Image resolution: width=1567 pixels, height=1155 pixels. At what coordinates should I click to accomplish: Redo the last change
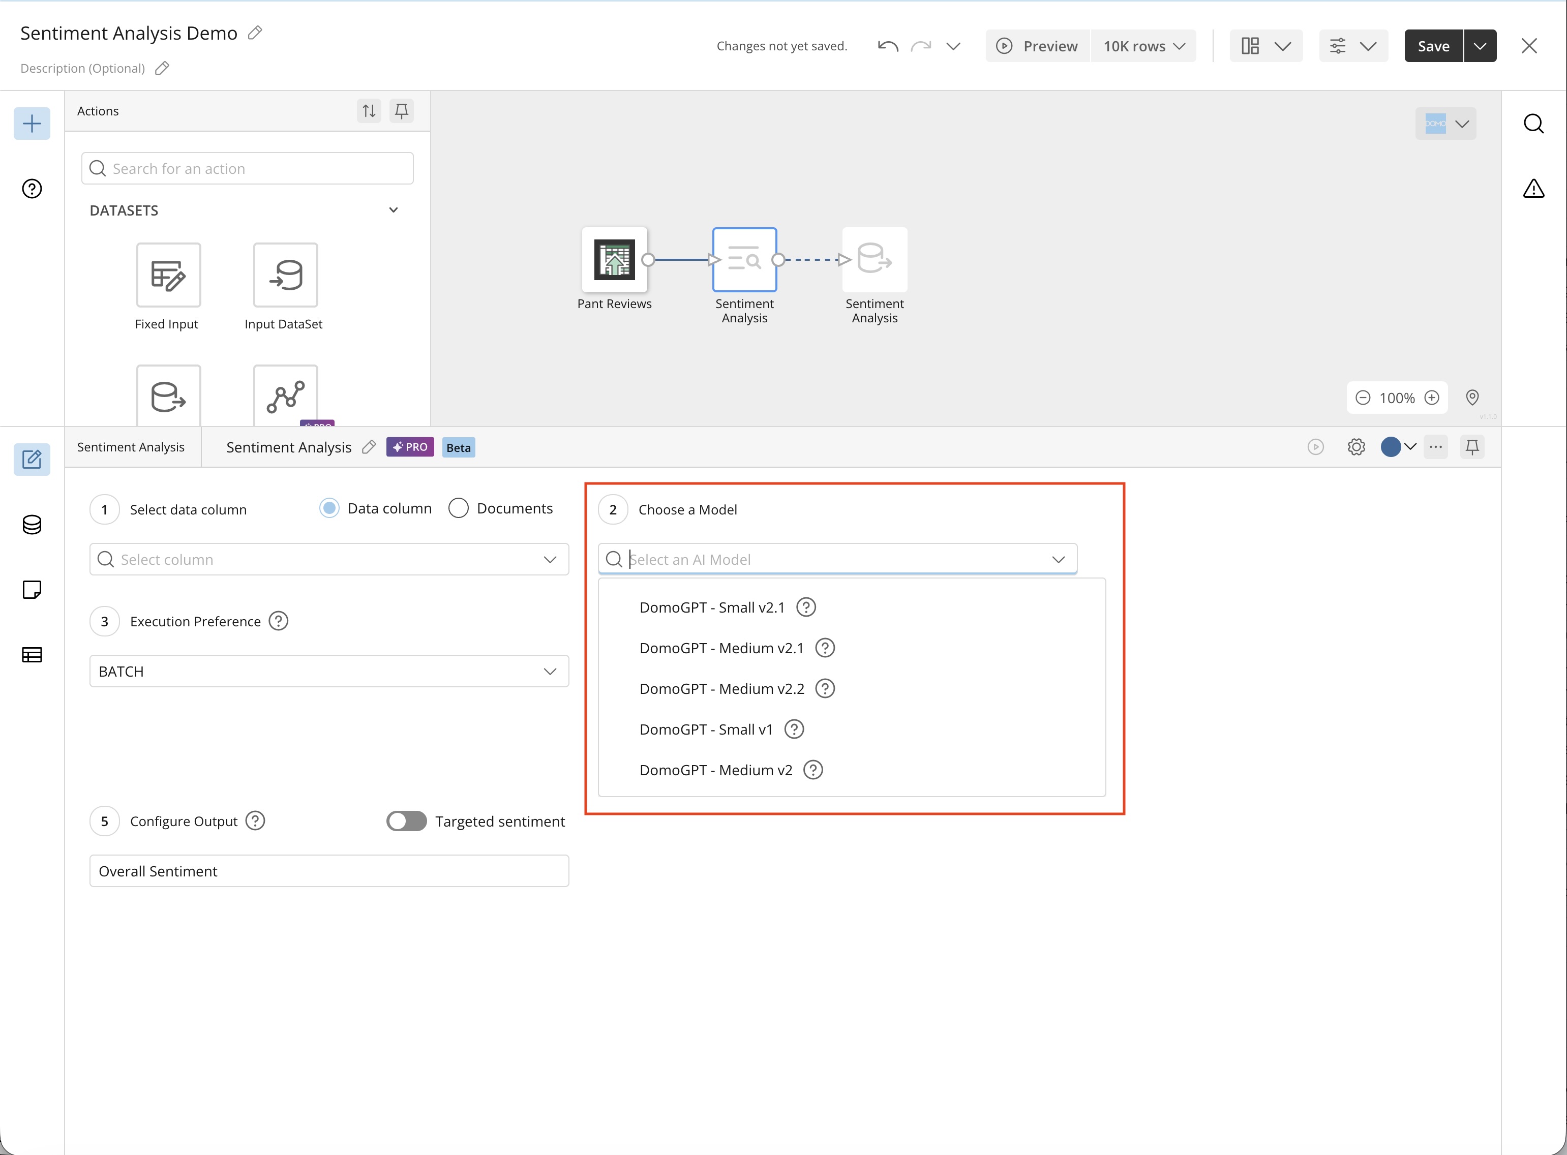[921, 46]
